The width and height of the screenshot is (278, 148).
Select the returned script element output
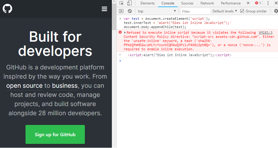[x=179, y=55]
